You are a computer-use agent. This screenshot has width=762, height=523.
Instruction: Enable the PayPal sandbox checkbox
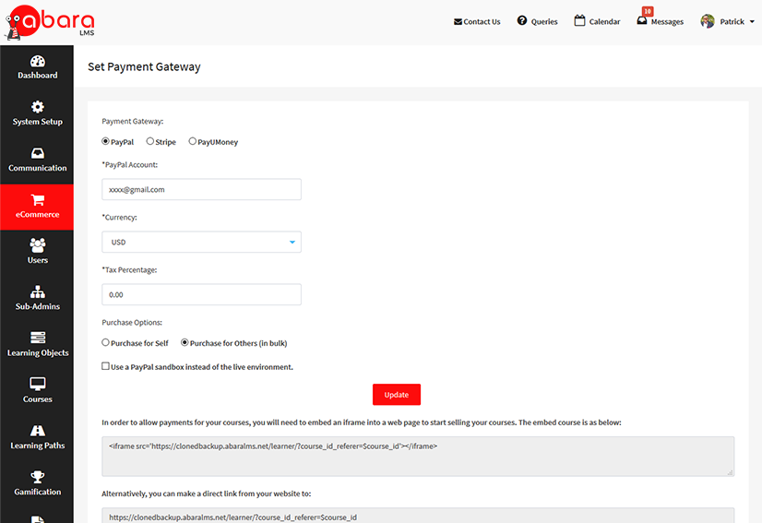(105, 366)
